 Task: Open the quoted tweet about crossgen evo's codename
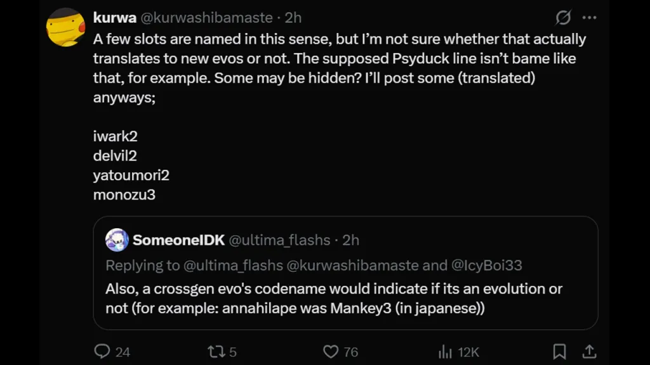(345, 272)
